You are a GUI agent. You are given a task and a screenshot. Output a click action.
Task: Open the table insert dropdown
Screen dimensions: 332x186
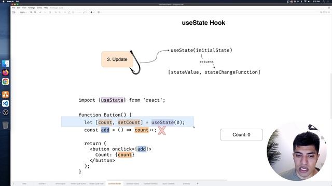(99, 12)
